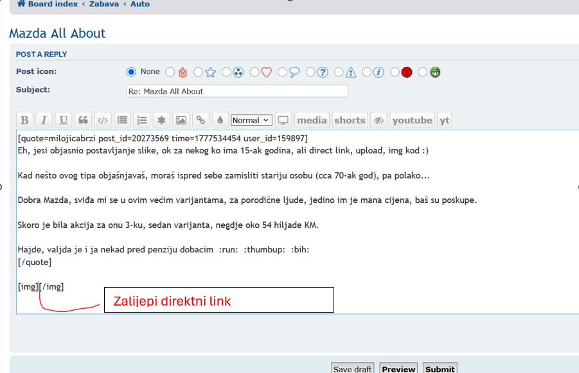Click the [/quote] closing tag line in the message

coord(35,262)
